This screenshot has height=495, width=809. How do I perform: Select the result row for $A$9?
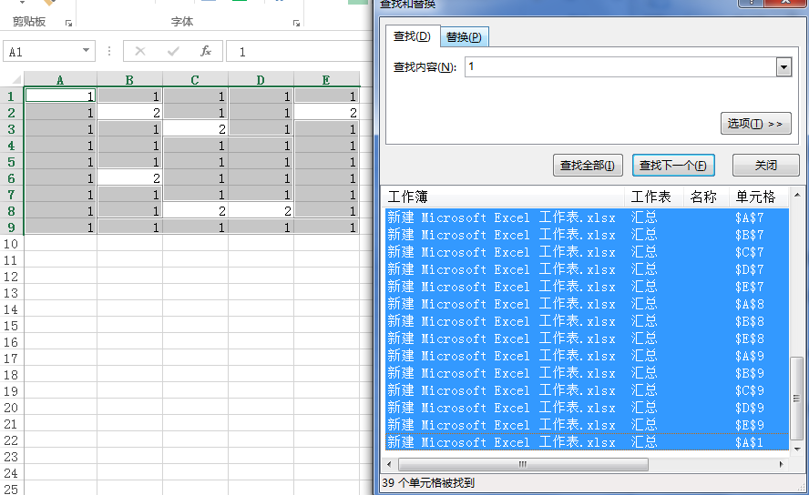(587, 356)
